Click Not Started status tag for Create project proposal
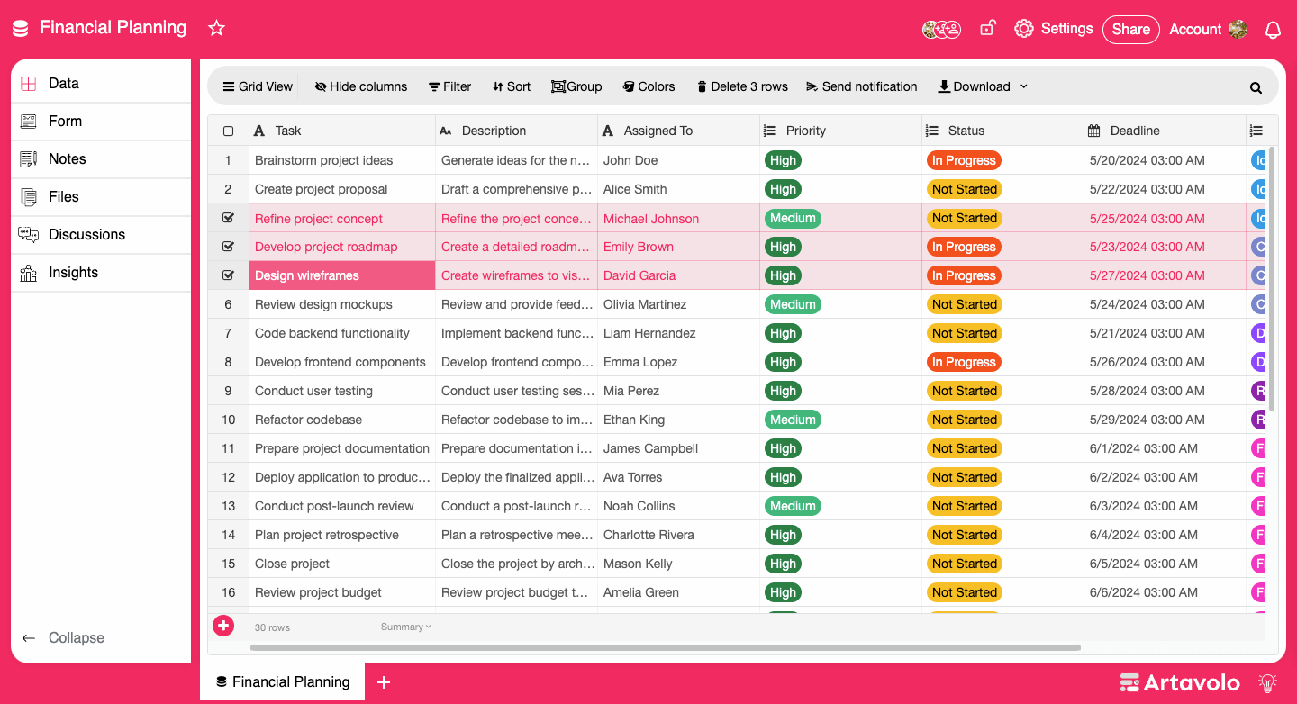 pyautogui.click(x=964, y=189)
